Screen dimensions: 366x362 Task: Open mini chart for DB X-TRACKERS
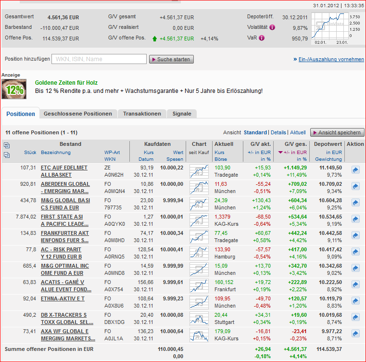tap(199, 319)
